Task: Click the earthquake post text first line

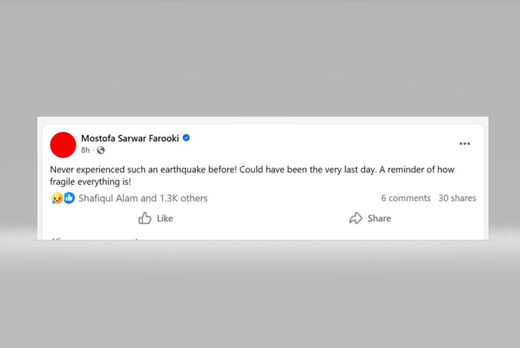Action: (252, 170)
